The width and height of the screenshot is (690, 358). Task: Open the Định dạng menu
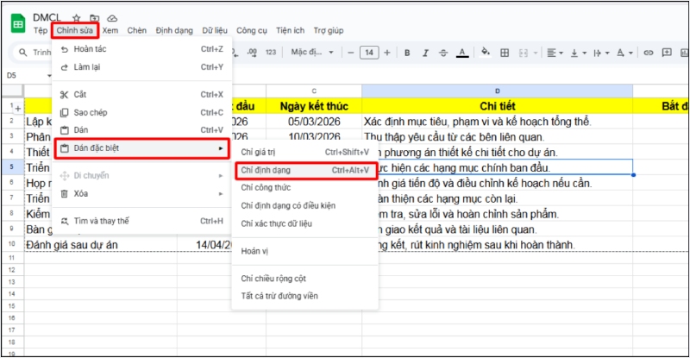[174, 30]
